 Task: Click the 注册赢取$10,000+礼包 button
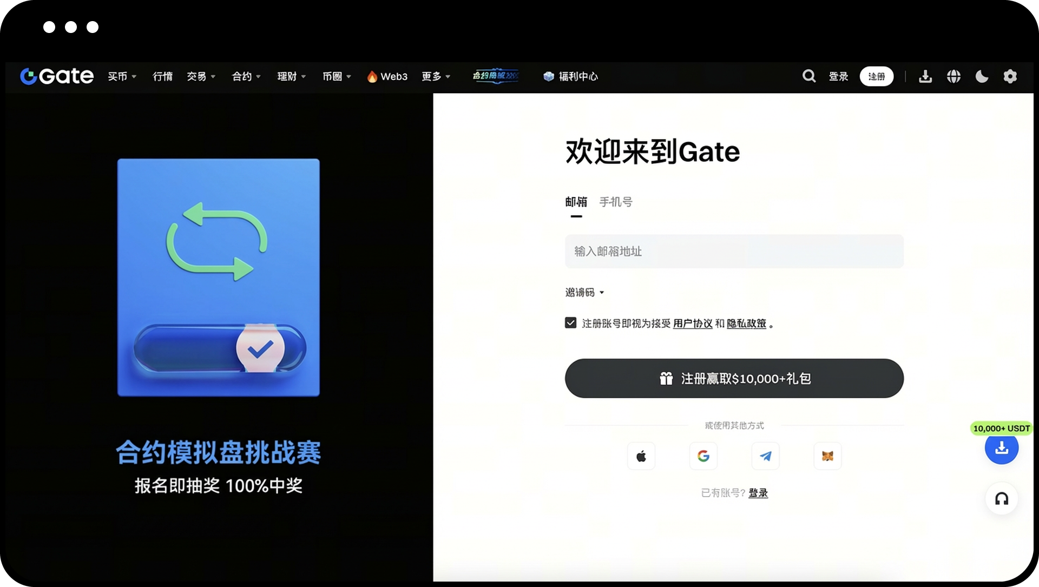click(x=734, y=378)
